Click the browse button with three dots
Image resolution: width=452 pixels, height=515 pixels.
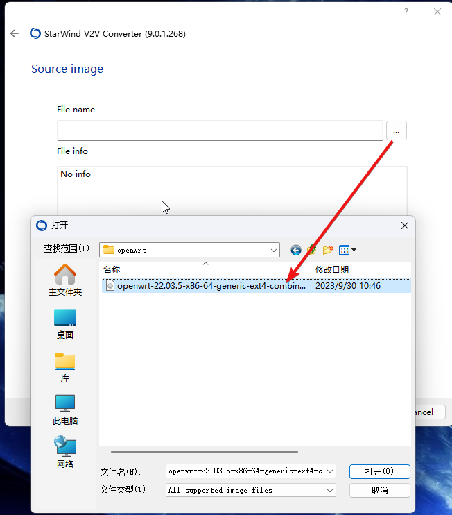pyautogui.click(x=397, y=130)
